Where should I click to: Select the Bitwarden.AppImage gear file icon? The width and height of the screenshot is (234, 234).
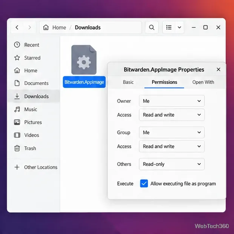[84, 60]
